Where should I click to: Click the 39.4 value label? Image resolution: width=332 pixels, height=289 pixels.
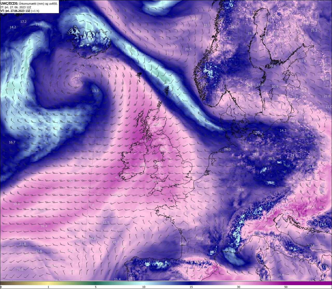point(44,226)
